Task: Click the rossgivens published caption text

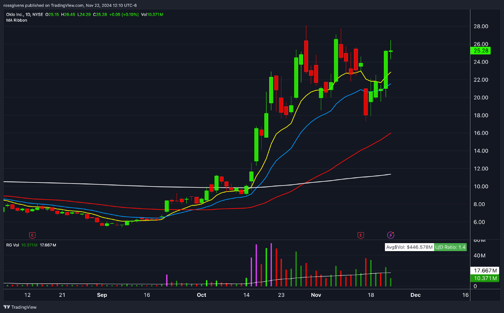Action: pos(70,5)
